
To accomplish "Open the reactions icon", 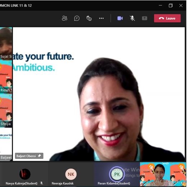I will pos(89,18).
